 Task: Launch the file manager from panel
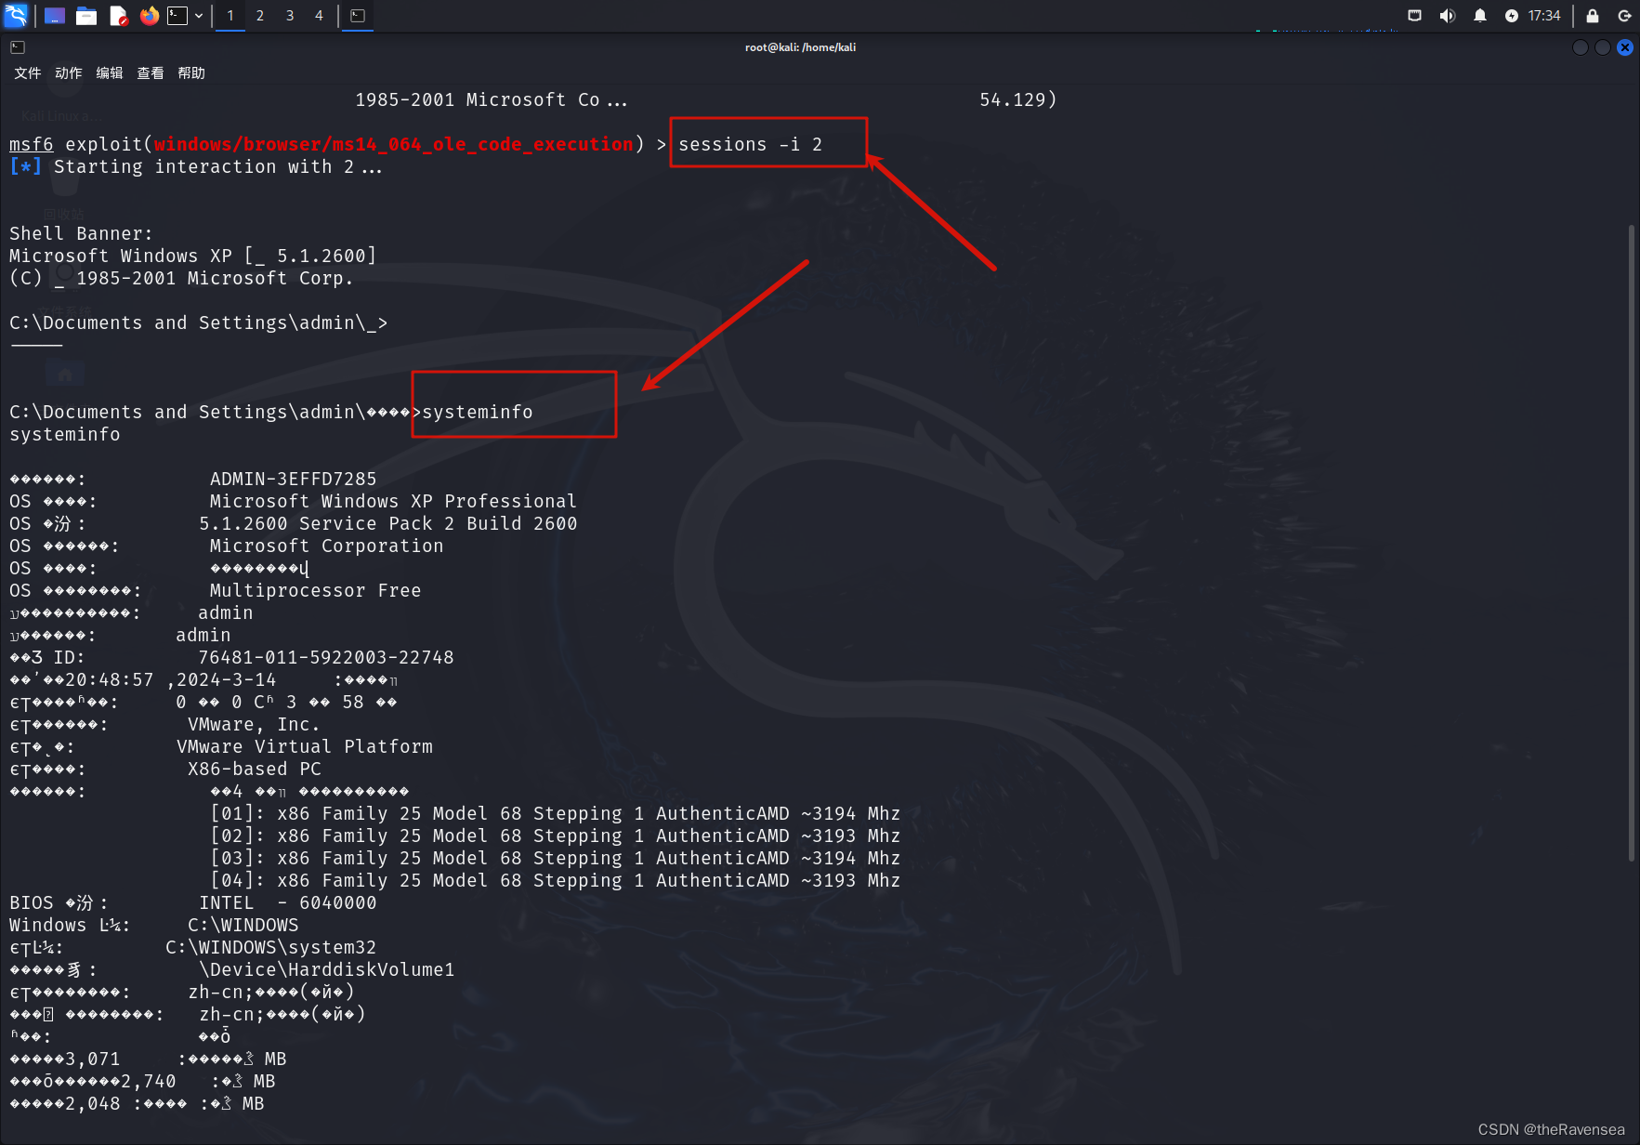86,16
